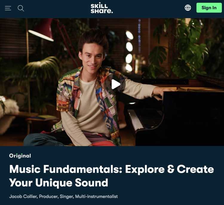Click the magnifying glass search icon
Screen dimensions: 224x205
pos(21,8)
